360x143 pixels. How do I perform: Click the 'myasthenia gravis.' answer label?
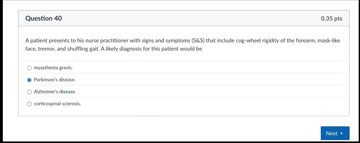point(53,68)
